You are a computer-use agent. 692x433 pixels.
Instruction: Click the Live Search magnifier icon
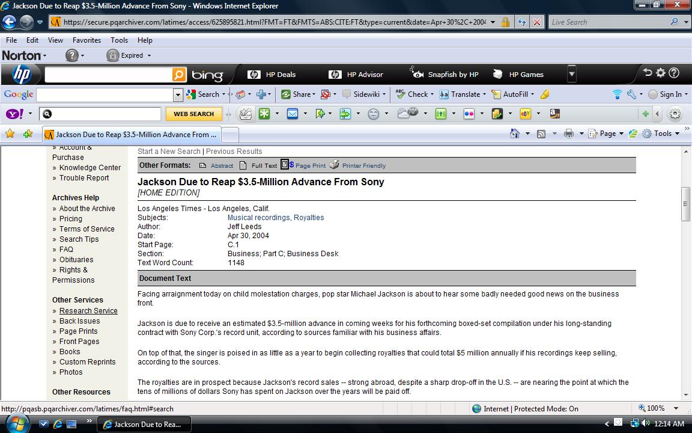tap(674, 21)
